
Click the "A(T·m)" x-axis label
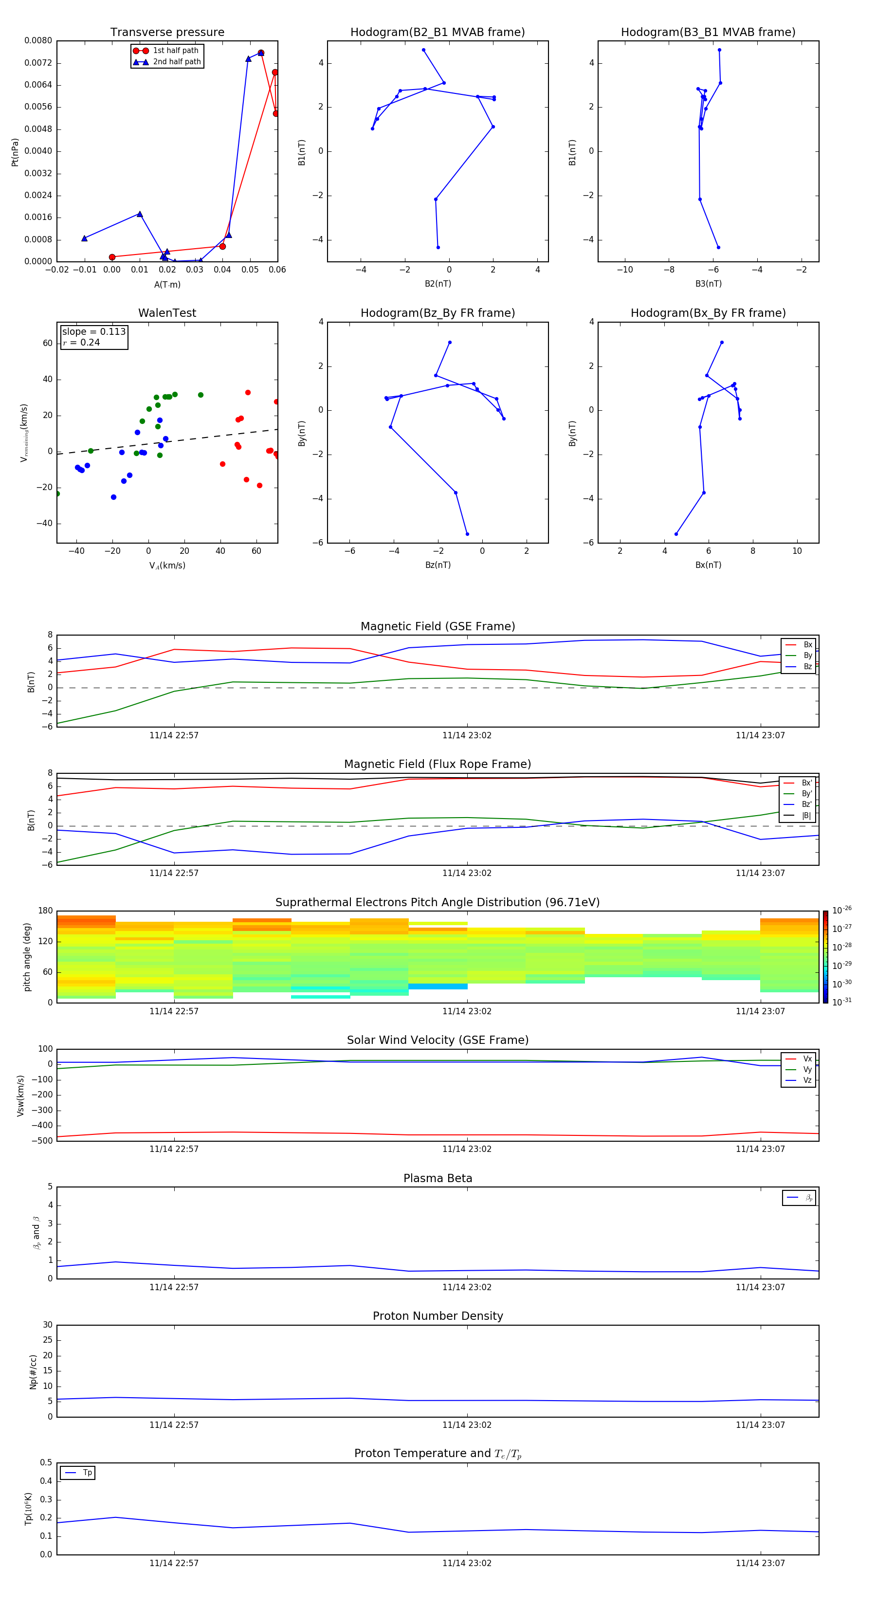coord(167,284)
